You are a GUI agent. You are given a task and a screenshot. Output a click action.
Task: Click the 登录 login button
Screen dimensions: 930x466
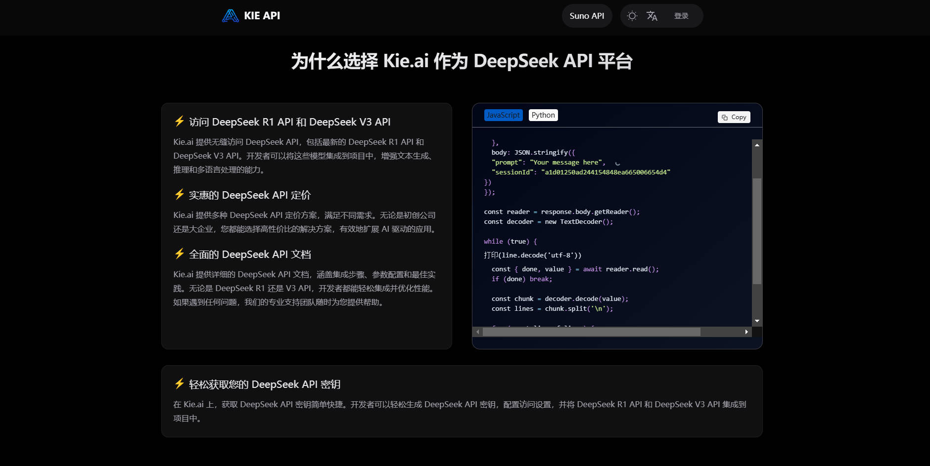pyautogui.click(x=681, y=16)
